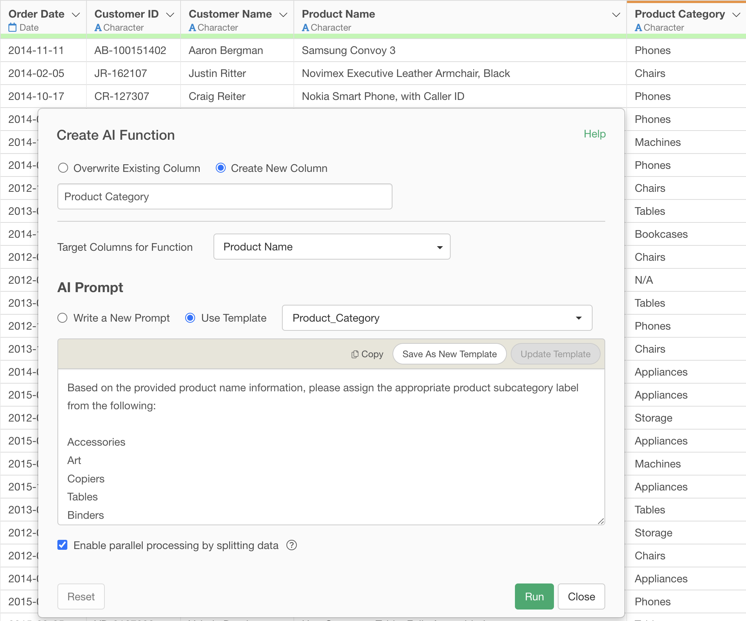Click the new column name input field
Viewport: 746px width, 621px height.
pyautogui.click(x=225, y=196)
